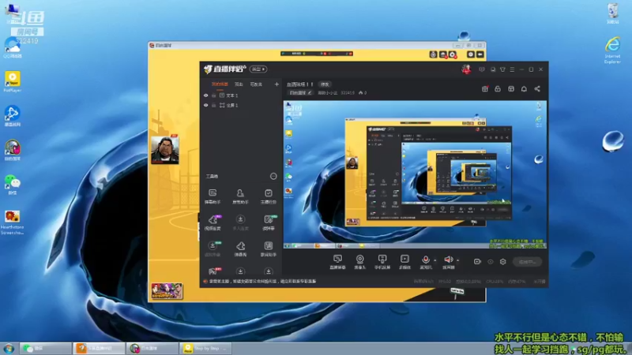This screenshot has width=632, height=355.
Task: Open notifications bell
Action: (x=524, y=88)
